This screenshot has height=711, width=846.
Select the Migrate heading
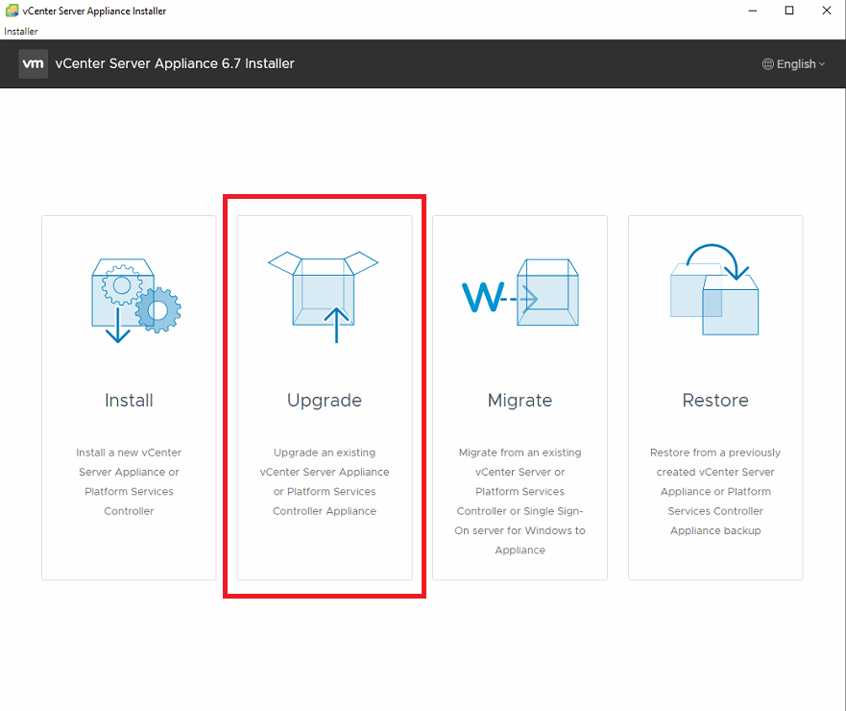click(520, 401)
